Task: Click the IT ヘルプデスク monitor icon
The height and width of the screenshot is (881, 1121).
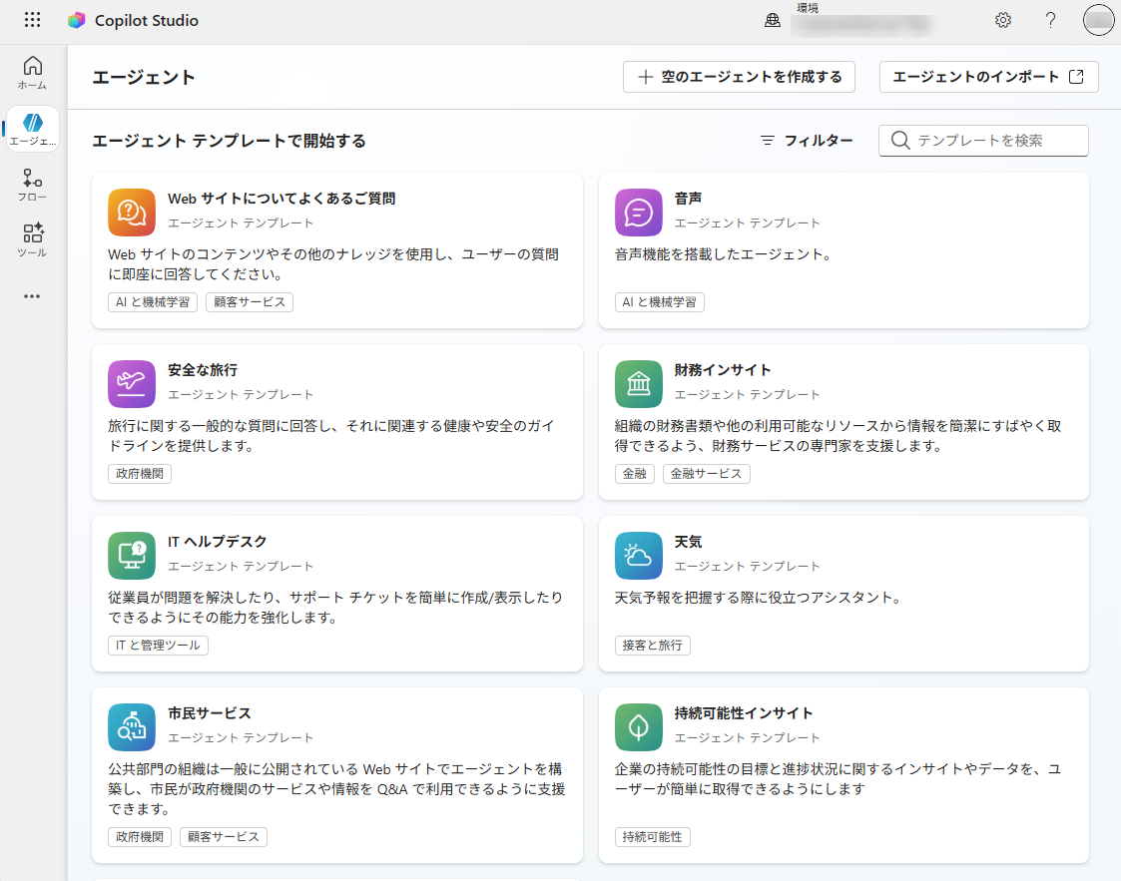Action: click(132, 555)
